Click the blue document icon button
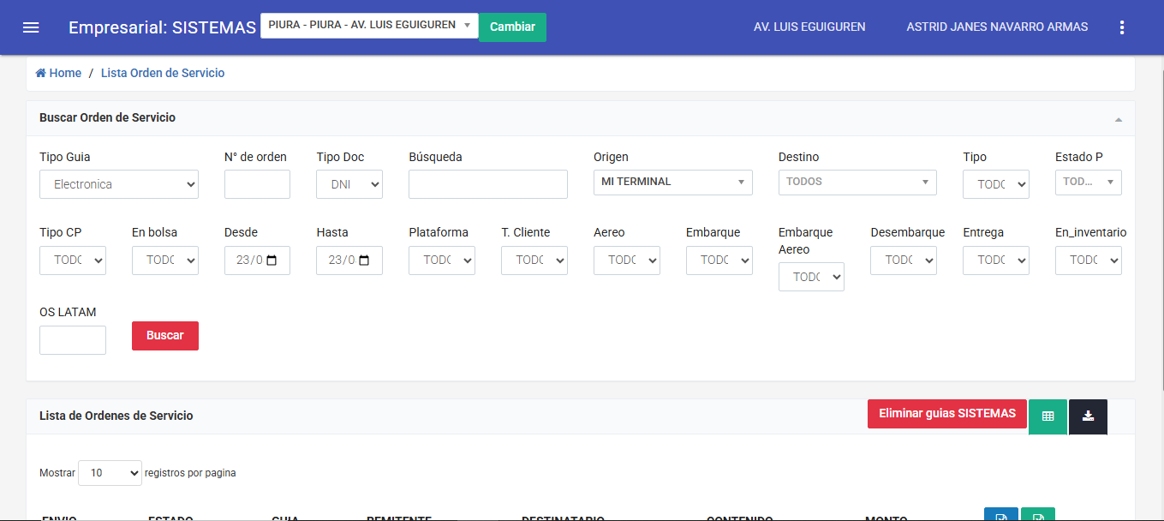1164x521 pixels. coord(1001,515)
